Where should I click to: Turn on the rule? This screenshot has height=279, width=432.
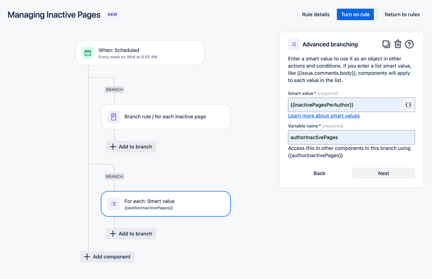(355, 14)
